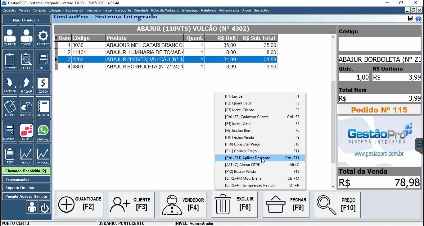The width and height of the screenshot is (424, 226).
Task: Open the Financeiro chart shortcut in the sidebar
Action: 43,155
